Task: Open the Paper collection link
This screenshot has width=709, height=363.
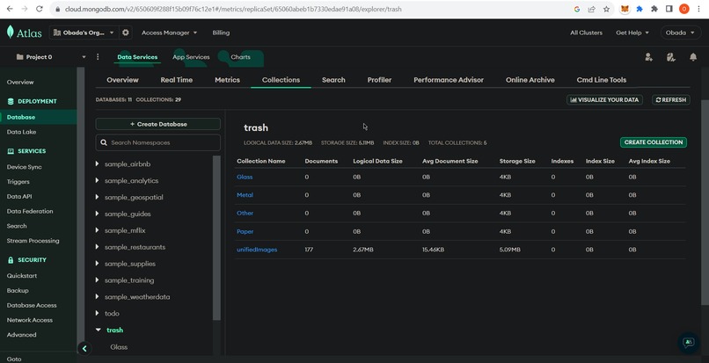Action: coord(245,231)
